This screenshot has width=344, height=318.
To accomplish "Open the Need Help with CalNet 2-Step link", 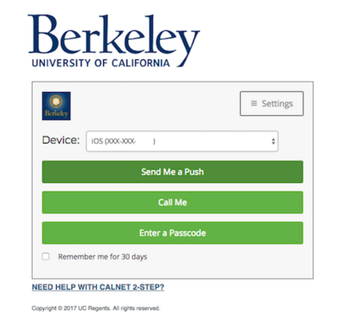I will (98, 287).
